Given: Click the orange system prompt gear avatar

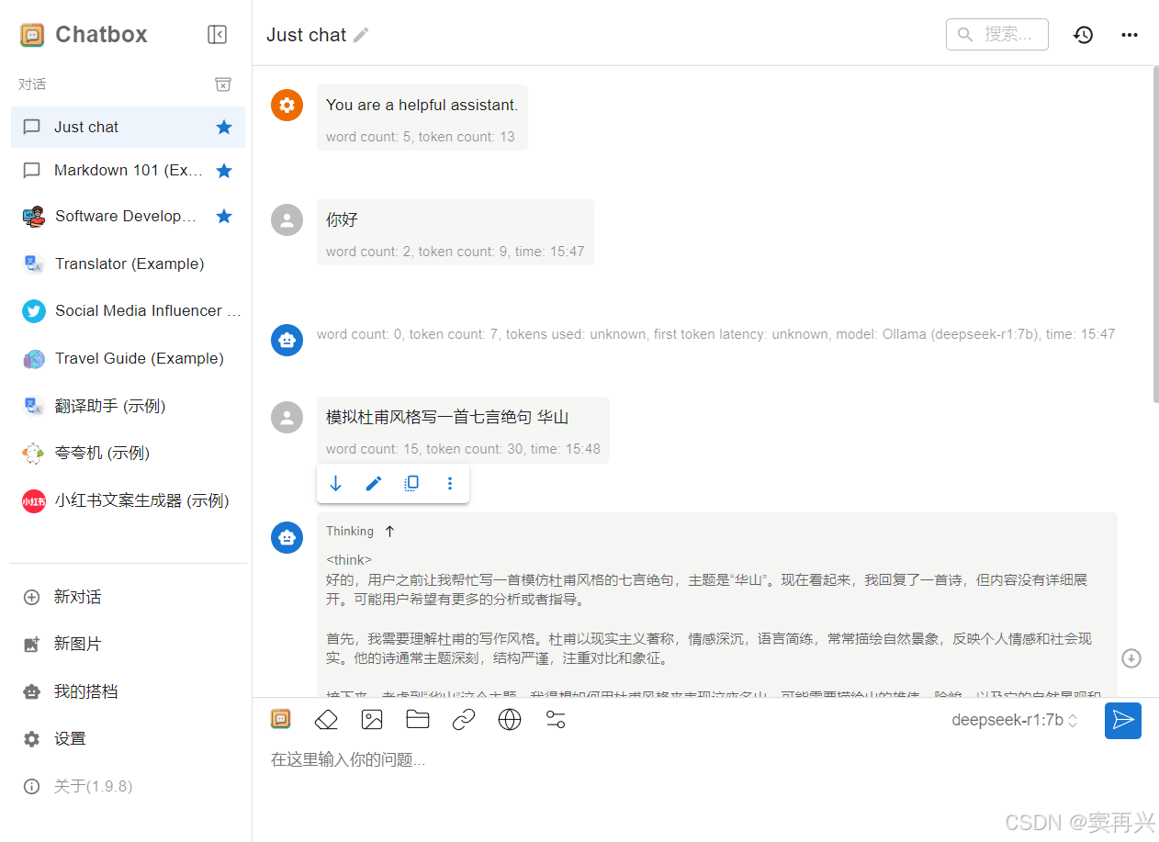Looking at the screenshot, I should [x=287, y=105].
